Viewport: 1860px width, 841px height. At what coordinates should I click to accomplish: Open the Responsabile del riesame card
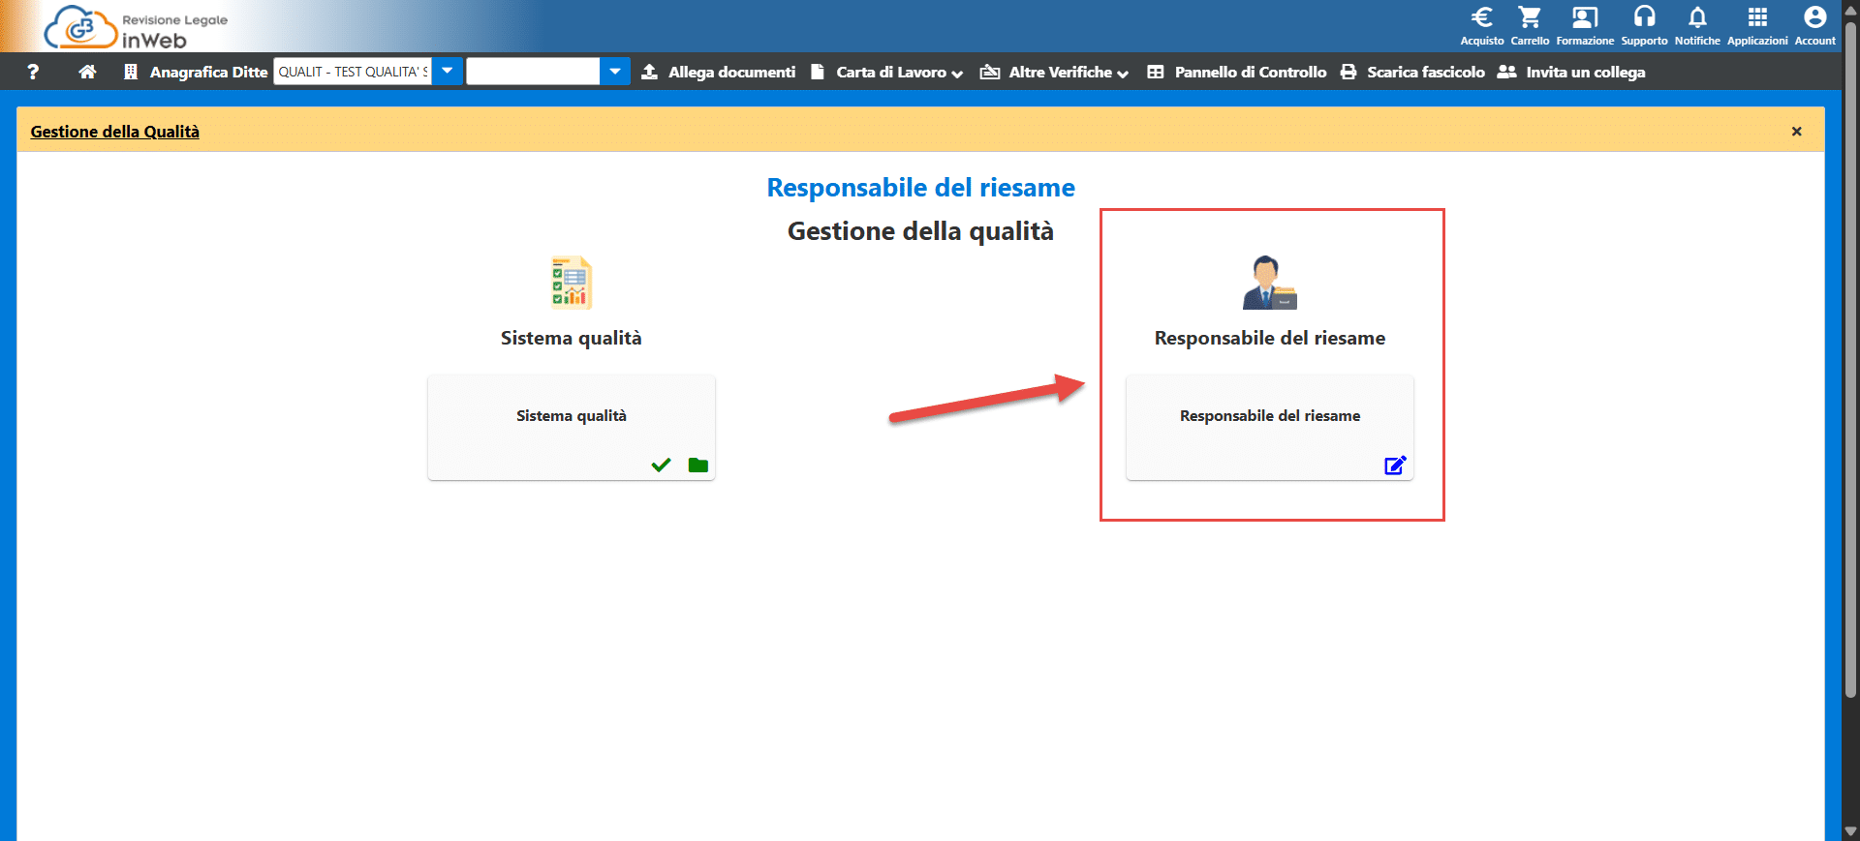(x=1270, y=427)
